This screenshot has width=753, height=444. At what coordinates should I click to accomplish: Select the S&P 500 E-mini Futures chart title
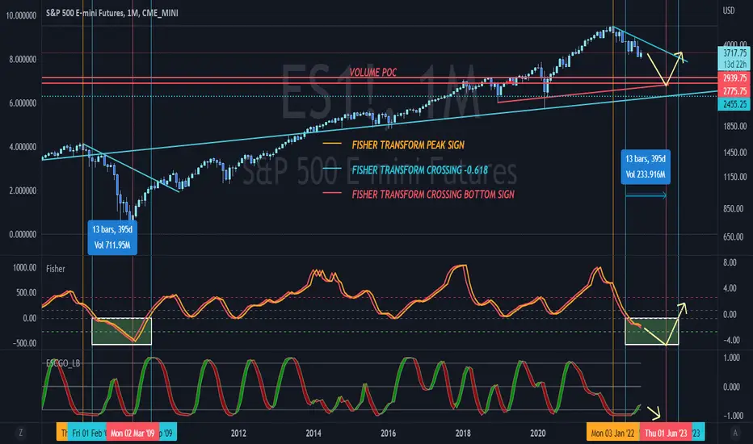click(111, 13)
